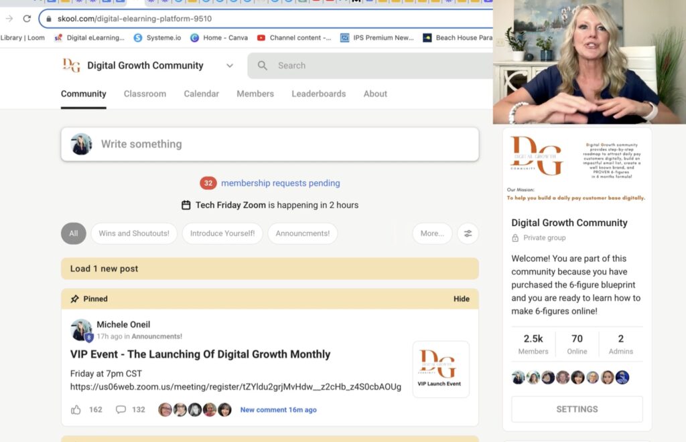Open the Calendar tab

pos(201,94)
